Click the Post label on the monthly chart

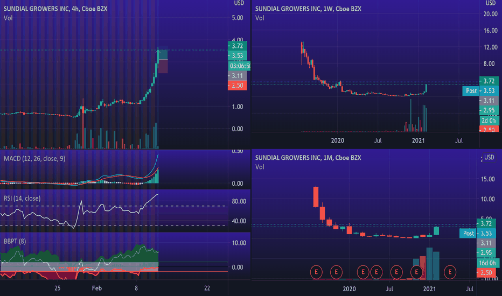(469, 233)
